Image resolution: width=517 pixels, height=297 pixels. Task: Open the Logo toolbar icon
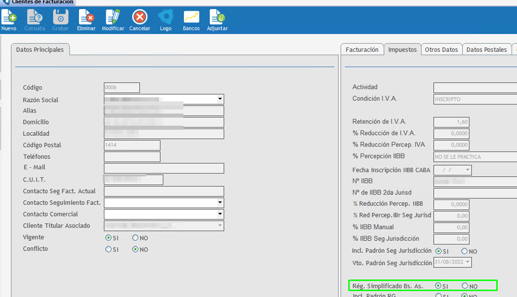166,20
